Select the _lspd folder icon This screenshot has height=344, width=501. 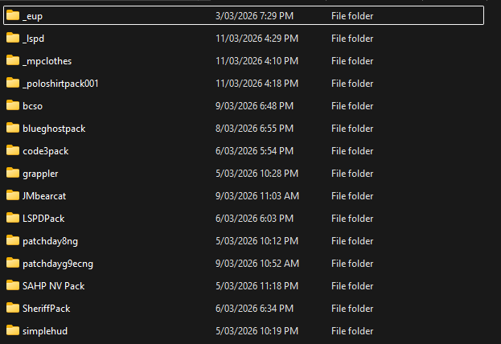tap(12, 38)
